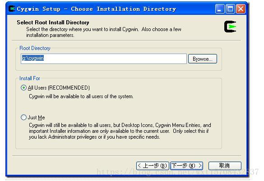264x181 pixels.
Task: Maximize the Cygwin Setup window
Action: (x=230, y=9)
